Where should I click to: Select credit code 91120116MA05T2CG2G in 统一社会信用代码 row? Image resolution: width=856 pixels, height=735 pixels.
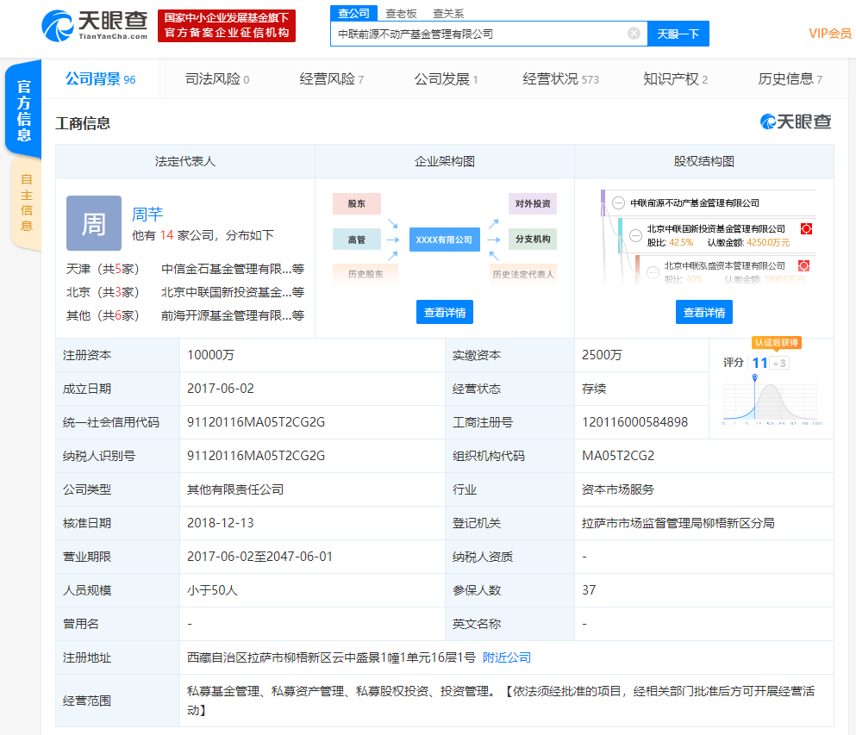click(256, 422)
